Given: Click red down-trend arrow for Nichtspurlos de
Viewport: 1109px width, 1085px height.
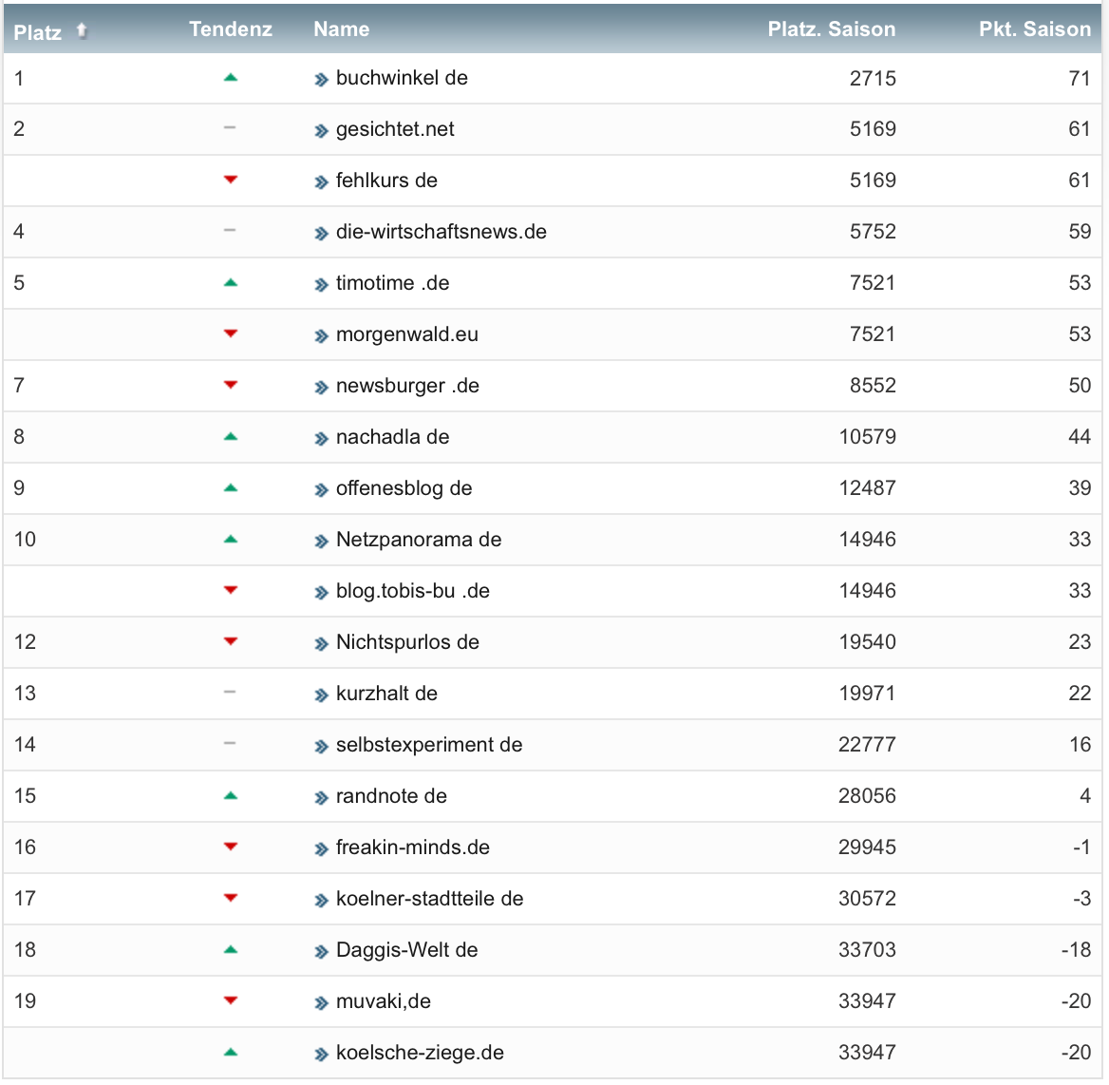Looking at the screenshot, I should 231,641.
